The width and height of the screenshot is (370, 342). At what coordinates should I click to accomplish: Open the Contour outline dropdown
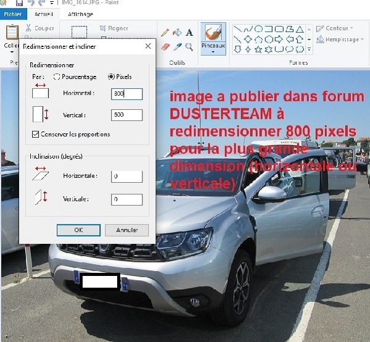click(x=335, y=28)
